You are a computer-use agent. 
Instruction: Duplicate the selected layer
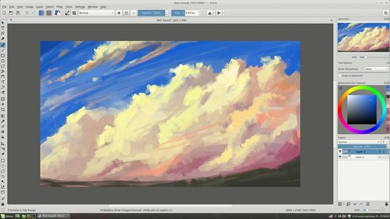348,204
